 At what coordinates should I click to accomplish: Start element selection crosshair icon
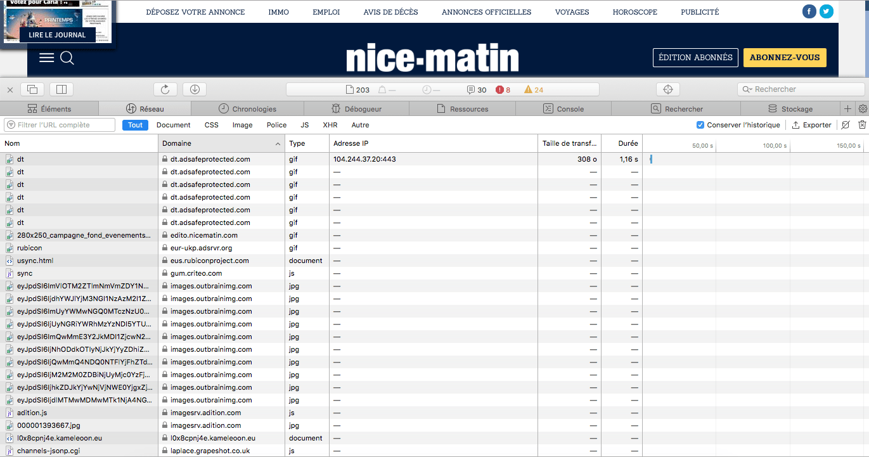(667, 89)
